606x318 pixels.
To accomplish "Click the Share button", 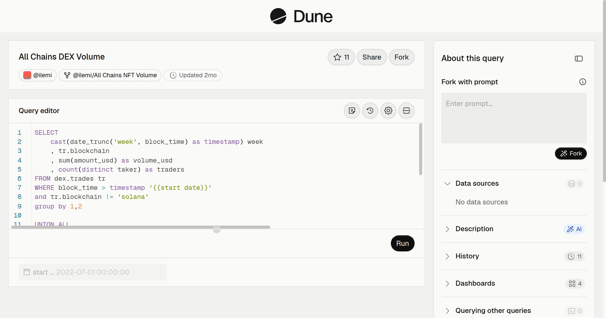I will [x=372, y=57].
